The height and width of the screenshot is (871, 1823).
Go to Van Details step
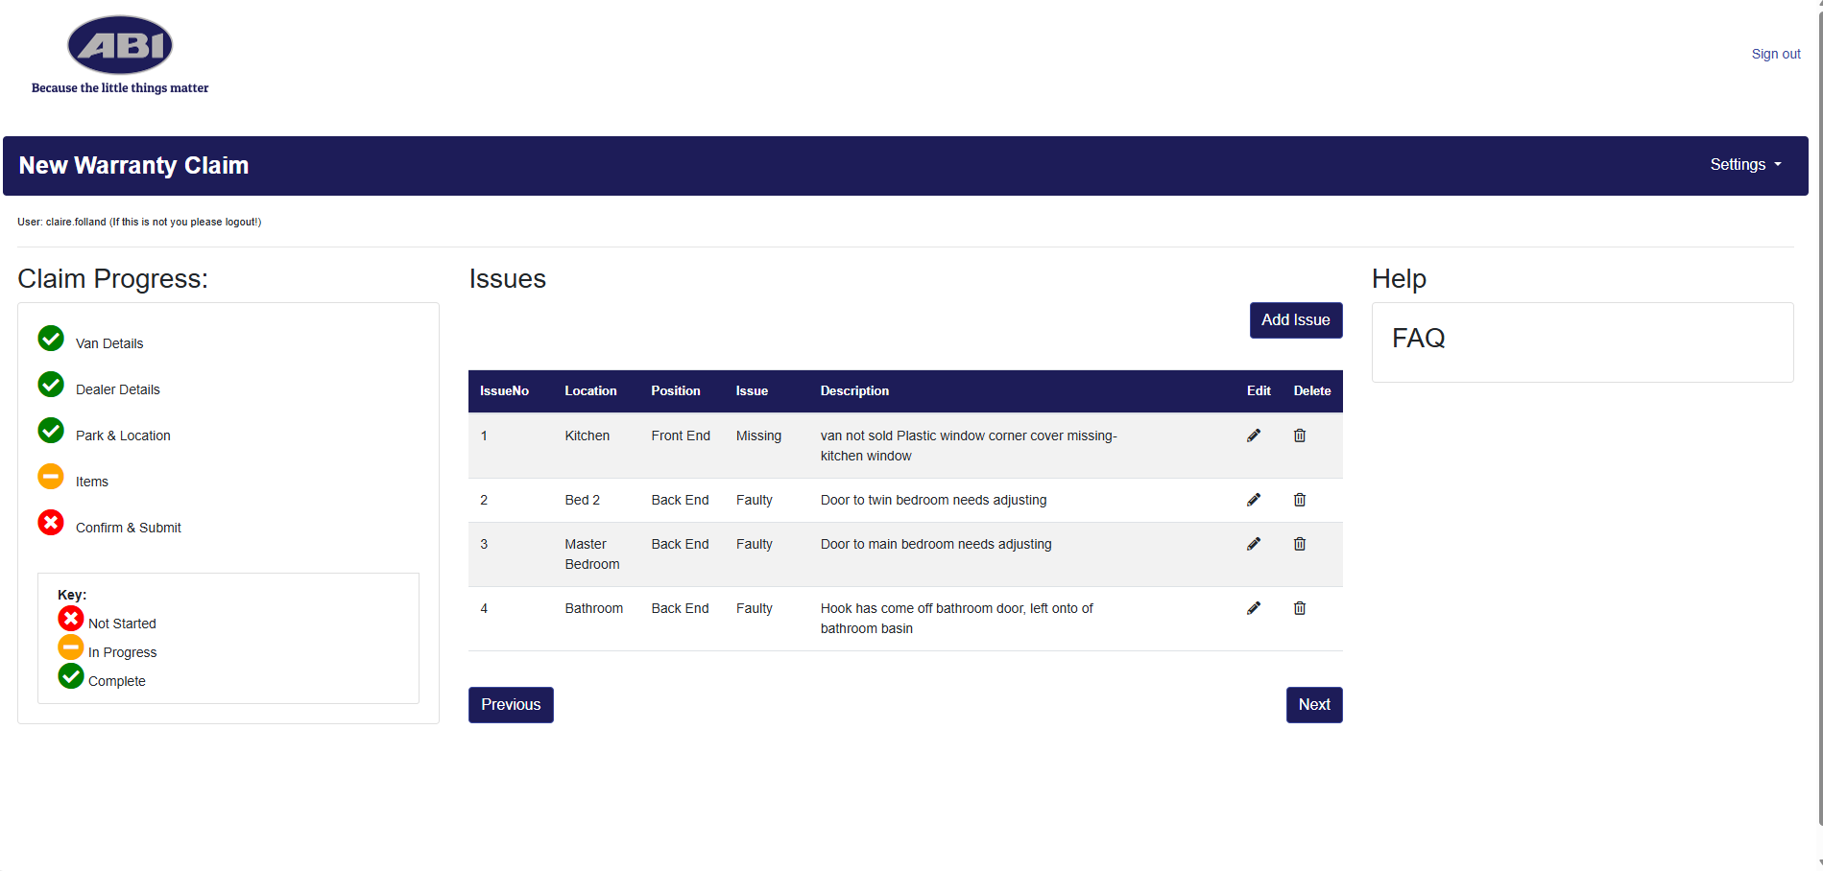coord(108,343)
